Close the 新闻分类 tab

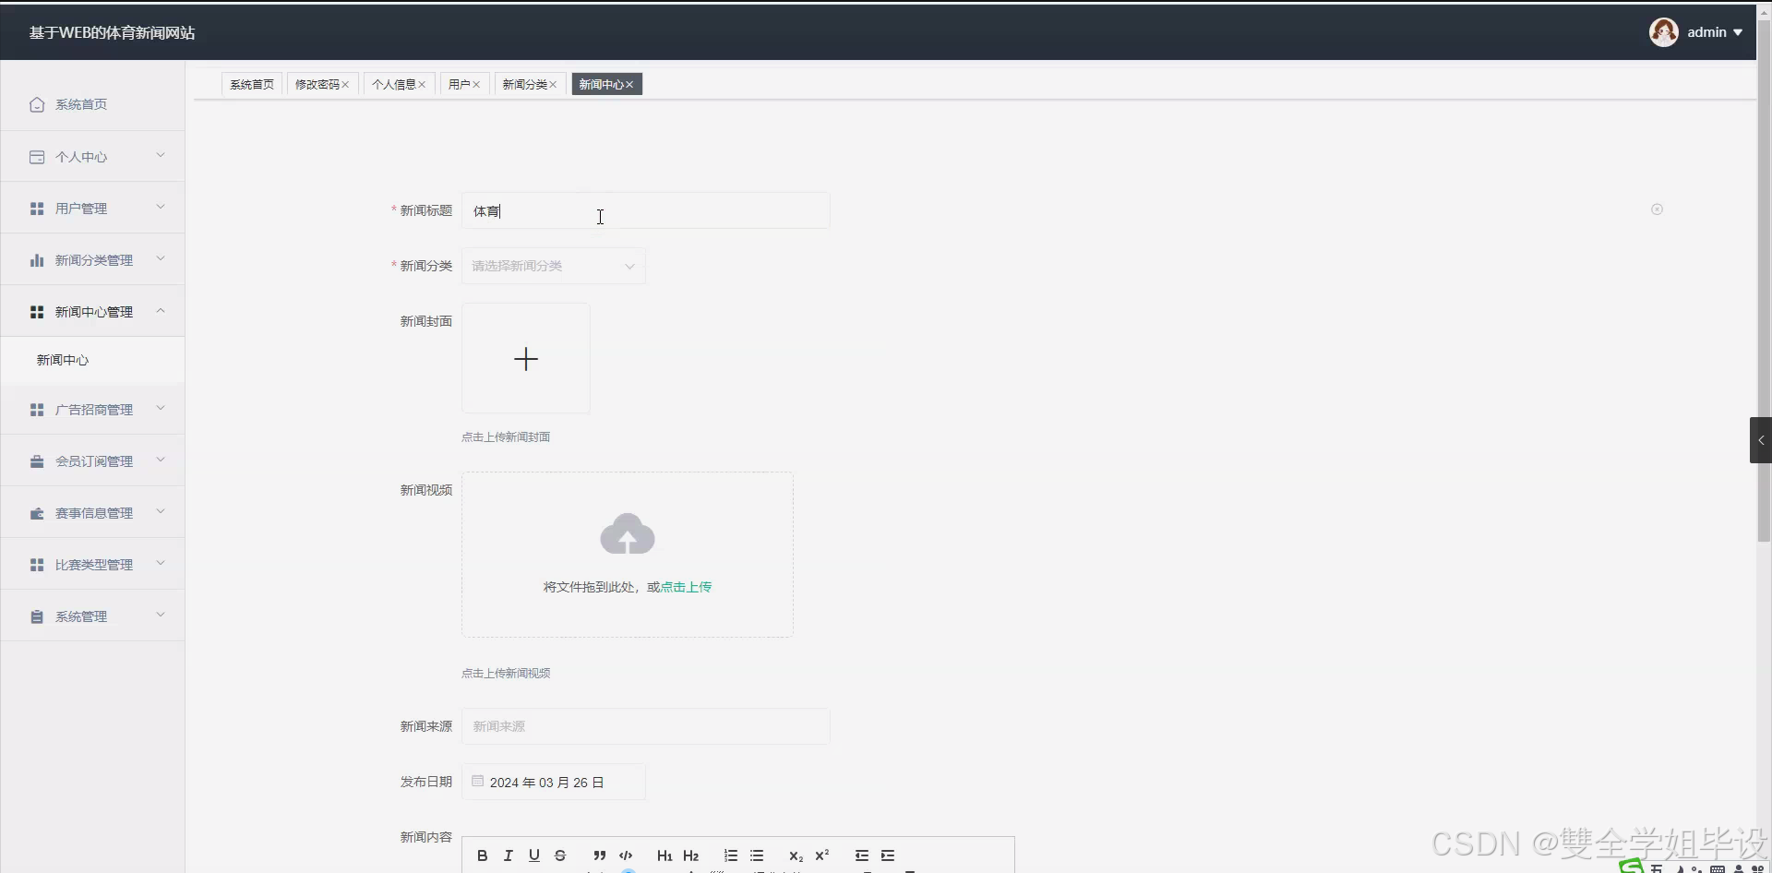coord(554,84)
